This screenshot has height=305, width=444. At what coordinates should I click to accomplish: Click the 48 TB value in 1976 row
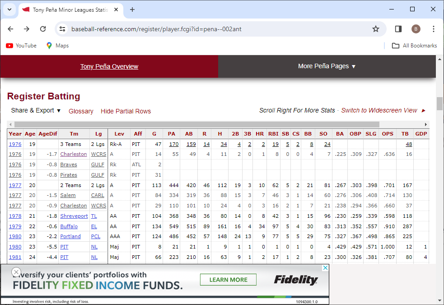[x=409, y=144]
